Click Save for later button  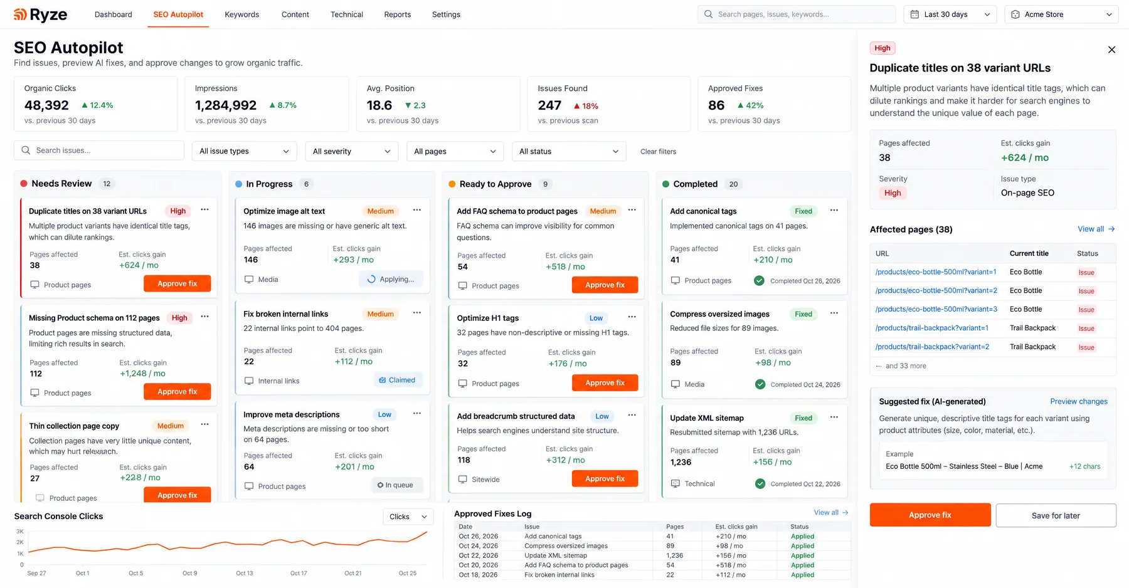click(x=1056, y=515)
